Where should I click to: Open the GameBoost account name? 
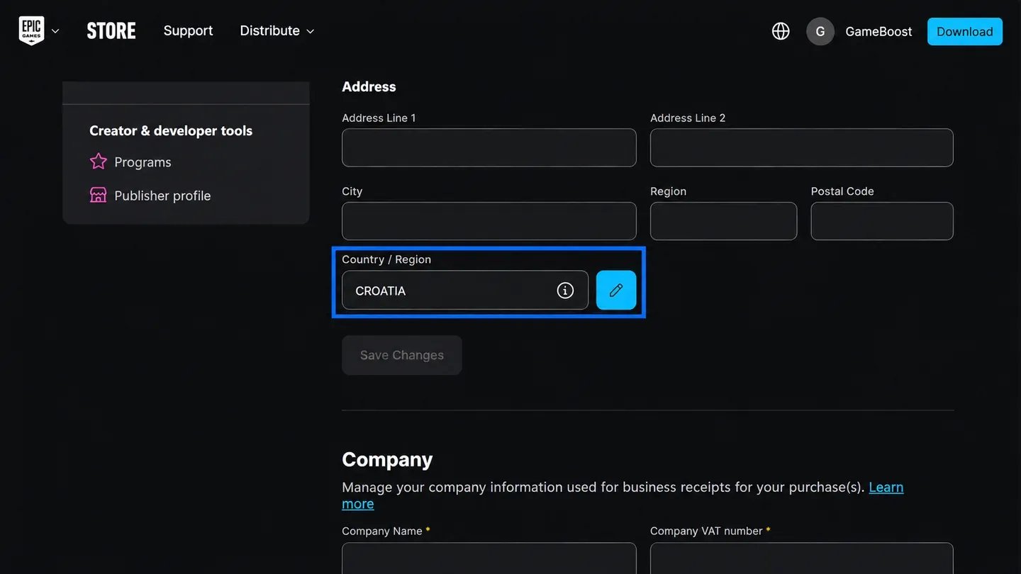[878, 31]
